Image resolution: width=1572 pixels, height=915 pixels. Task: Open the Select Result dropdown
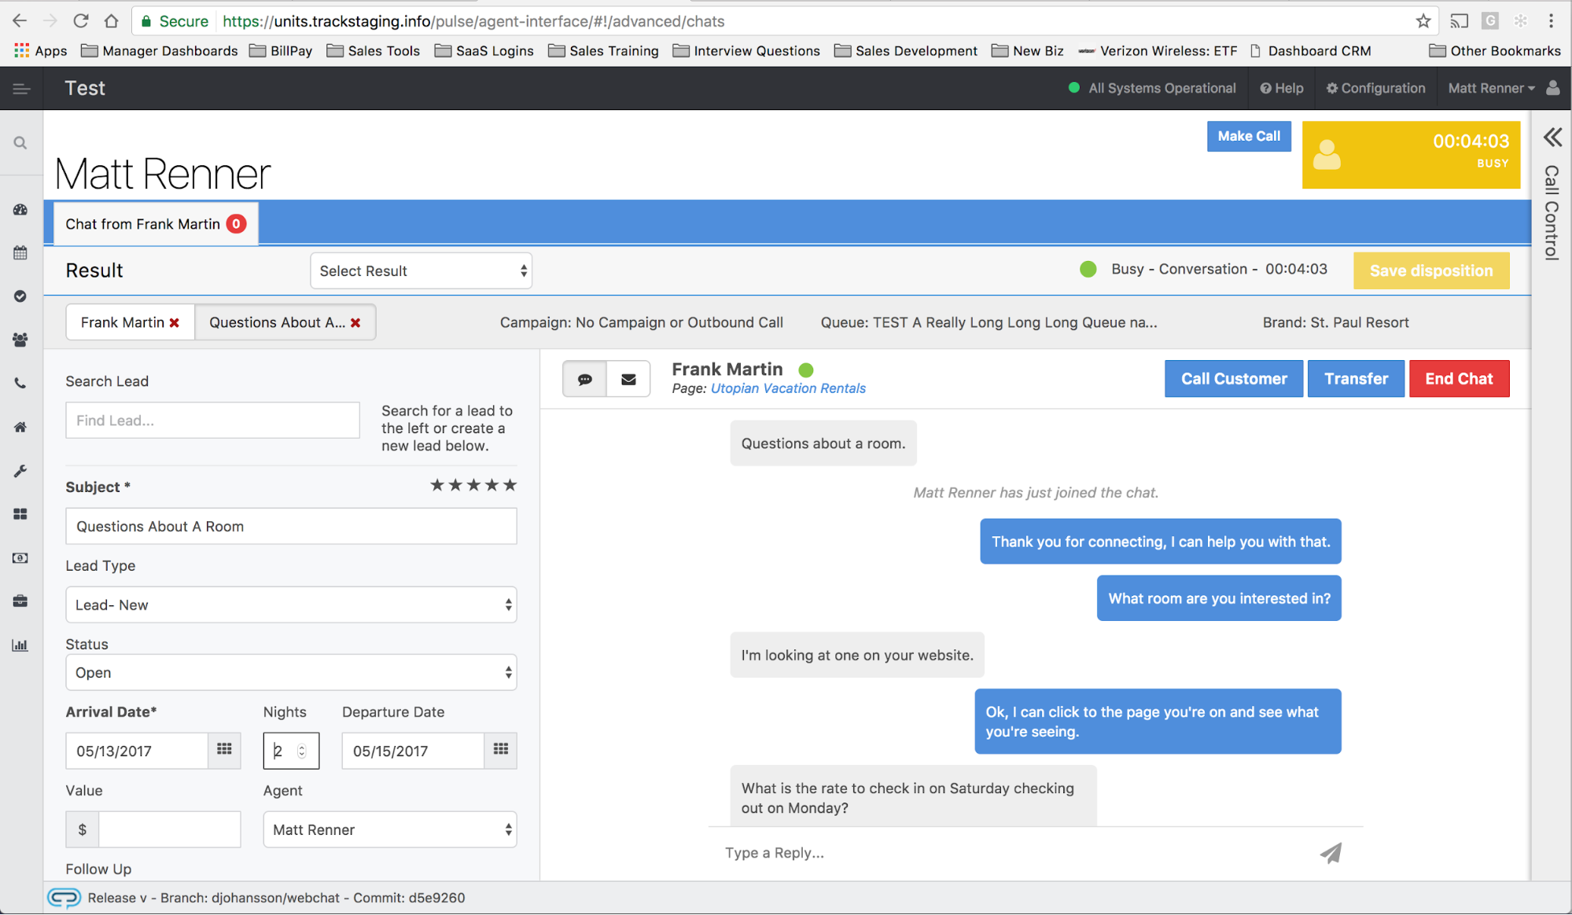pyautogui.click(x=422, y=270)
